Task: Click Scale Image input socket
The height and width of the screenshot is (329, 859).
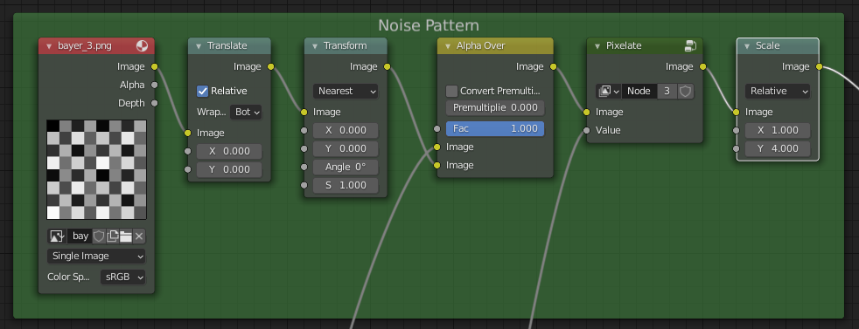Action: [x=737, y=112]
